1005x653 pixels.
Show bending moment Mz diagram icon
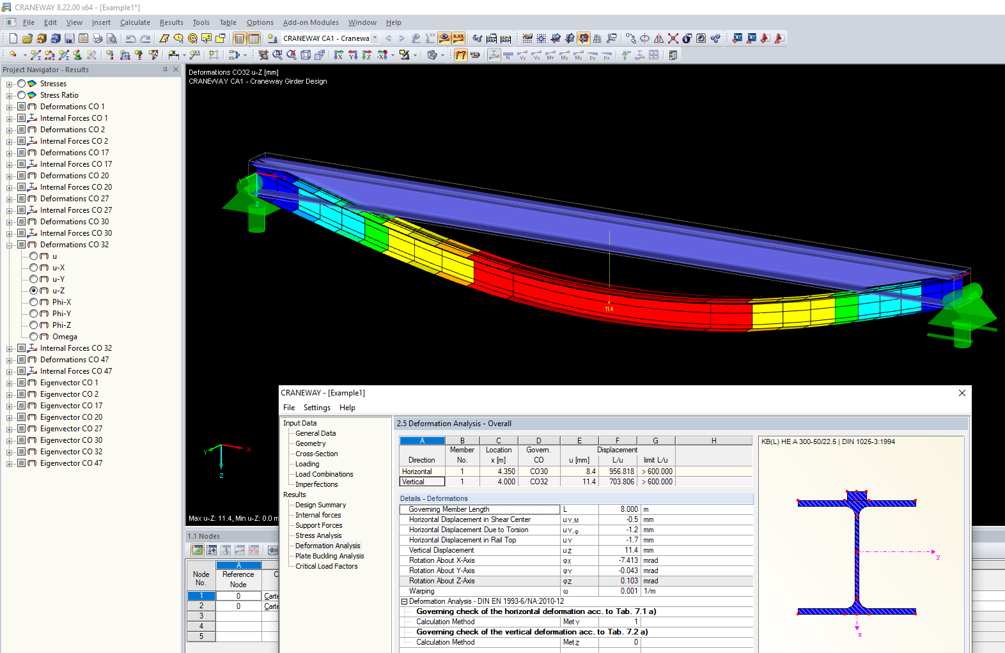579,55
